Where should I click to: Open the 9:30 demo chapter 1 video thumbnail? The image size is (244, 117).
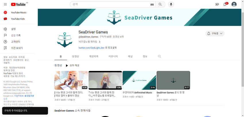71,80
